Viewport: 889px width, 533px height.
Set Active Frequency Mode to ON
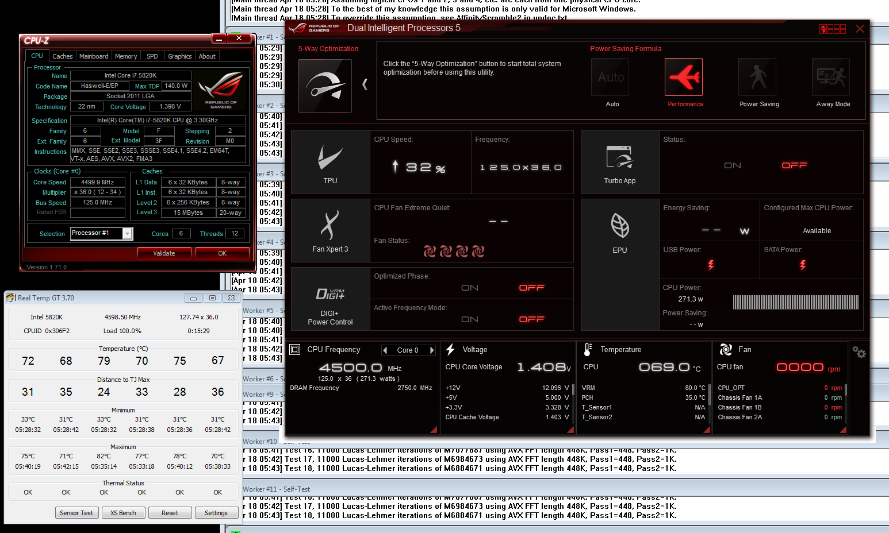470,319
